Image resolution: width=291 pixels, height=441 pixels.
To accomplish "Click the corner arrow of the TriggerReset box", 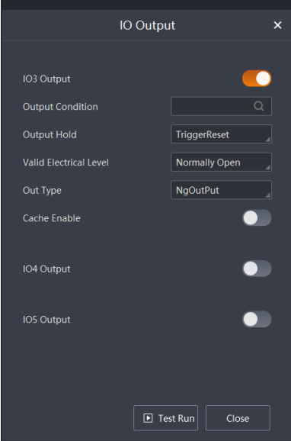I will (x=267, y=139).
